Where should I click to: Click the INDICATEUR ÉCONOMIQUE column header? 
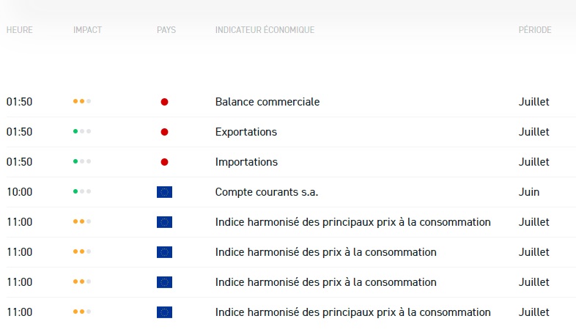coord(265,30)
